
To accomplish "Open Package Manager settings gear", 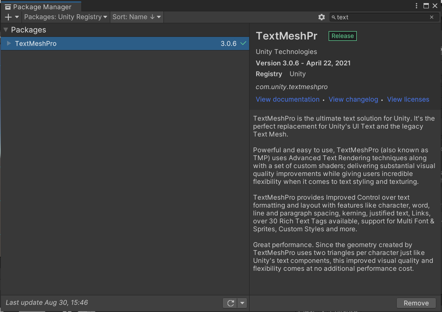I will click(321, 17).
